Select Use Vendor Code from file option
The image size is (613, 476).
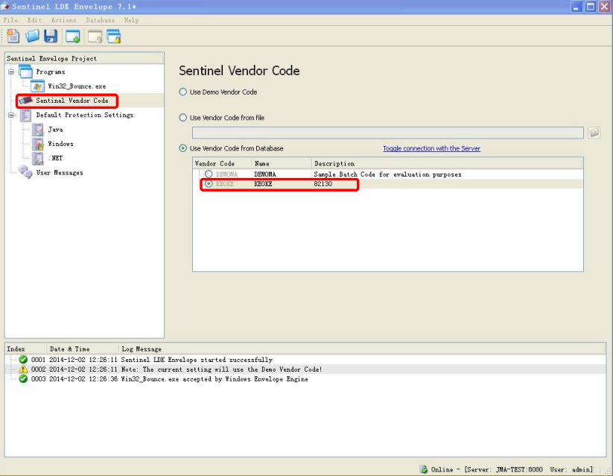[183, 118]
